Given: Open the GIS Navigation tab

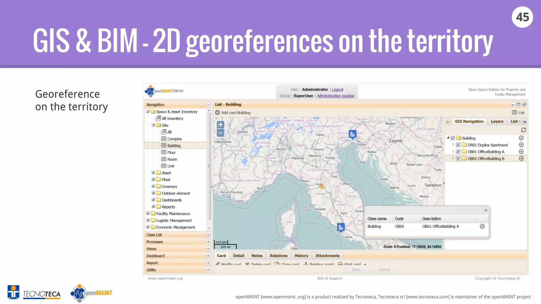Looking at the screenshot, I should click(469, 121).
